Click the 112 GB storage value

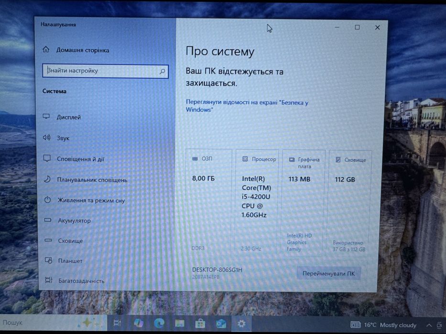[x=345, y=179]
